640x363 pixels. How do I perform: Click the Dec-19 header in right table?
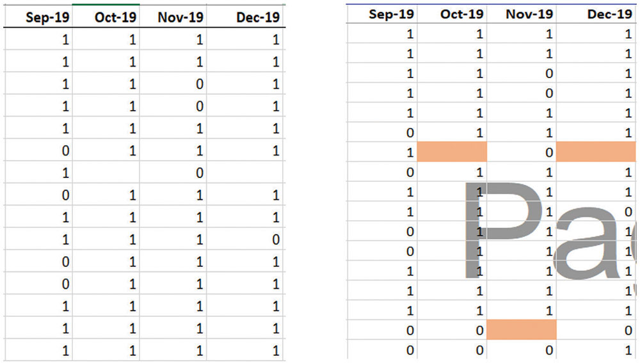(x=609, y=14)
